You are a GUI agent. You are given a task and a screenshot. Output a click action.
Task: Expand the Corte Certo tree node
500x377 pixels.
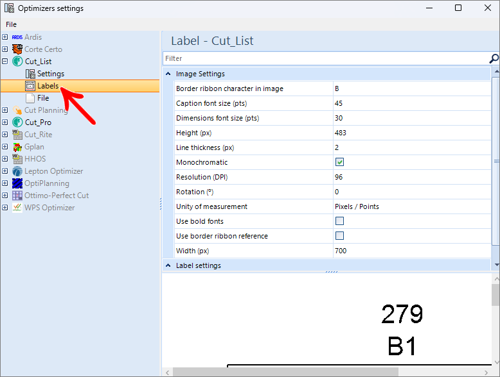tap(4, 49)
